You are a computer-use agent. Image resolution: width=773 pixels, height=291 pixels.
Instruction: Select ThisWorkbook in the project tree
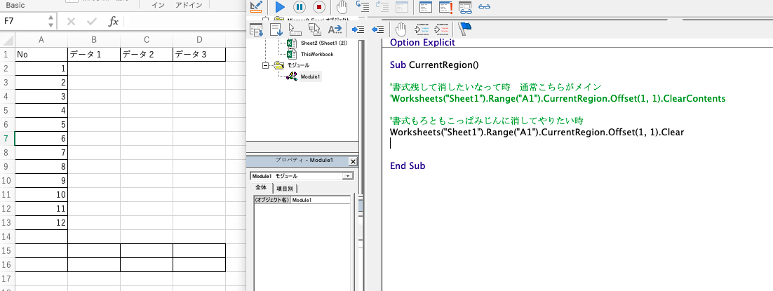pyautogui.click(x=317, y=54)
